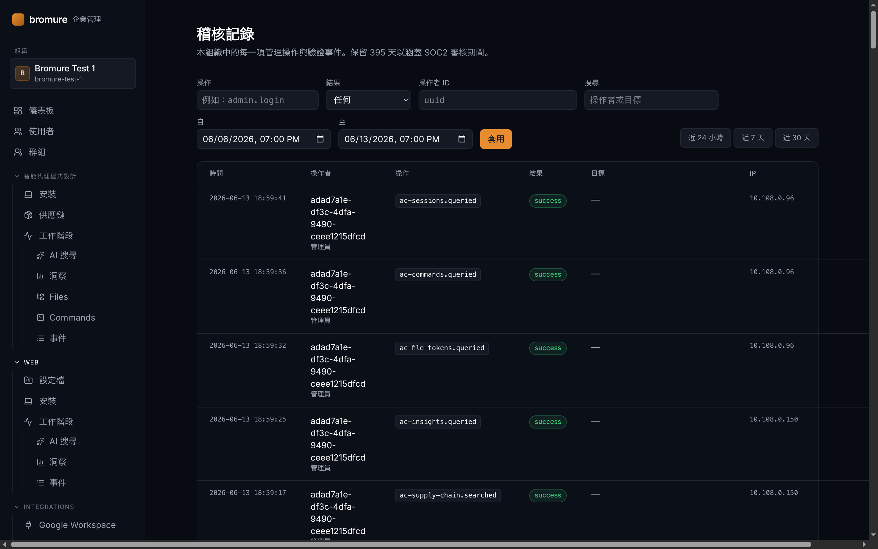Click the 操作 filter input field

[258, 100]
